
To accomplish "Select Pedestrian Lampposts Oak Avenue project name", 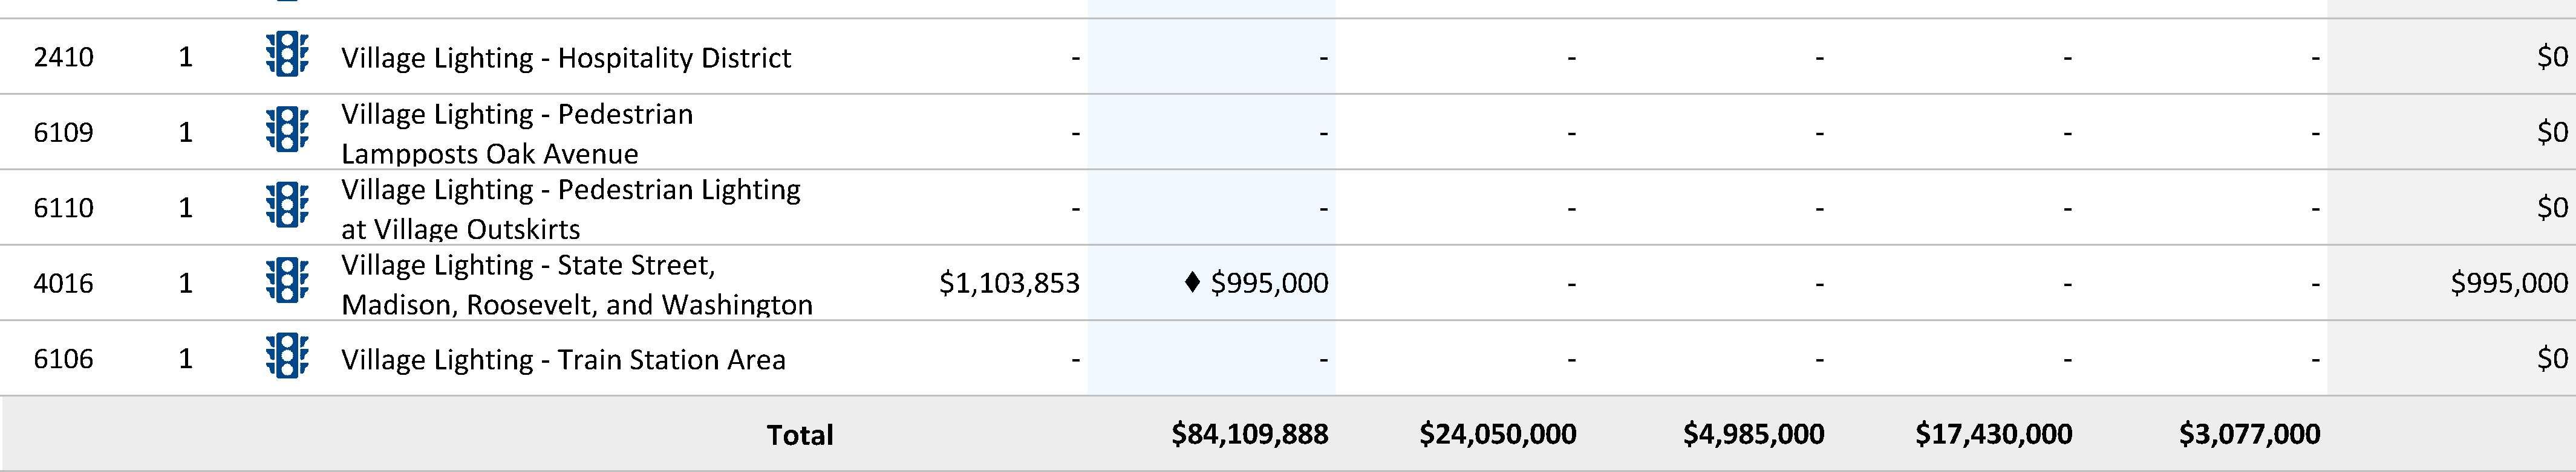I will click(x=517, y=133).
